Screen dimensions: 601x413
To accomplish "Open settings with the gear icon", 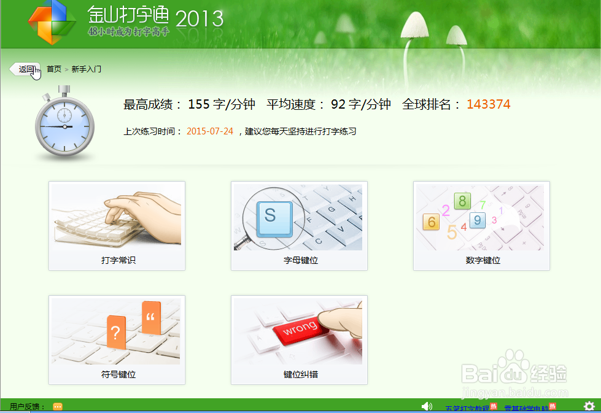I will coord(589,406).
